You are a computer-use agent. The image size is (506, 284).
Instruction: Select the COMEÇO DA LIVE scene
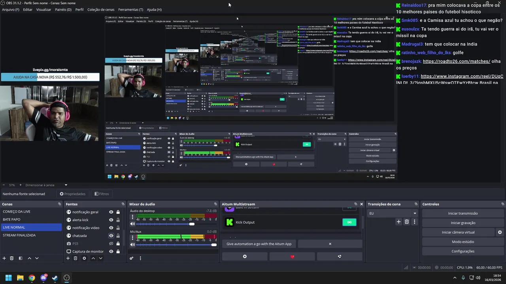[31, 212]
